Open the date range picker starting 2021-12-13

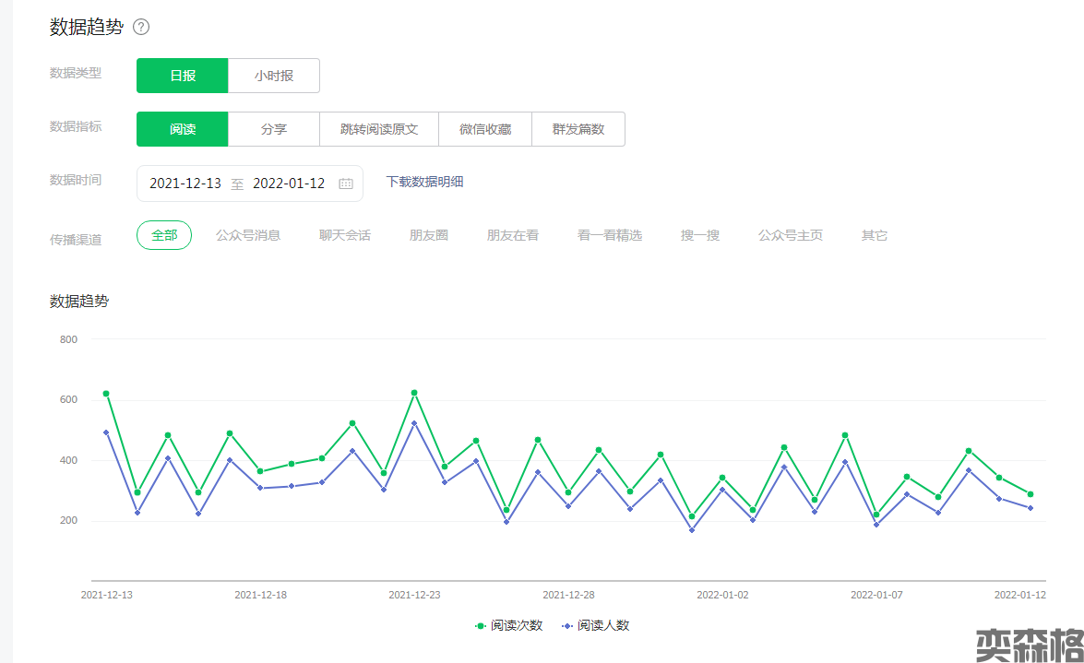(185, 184)
